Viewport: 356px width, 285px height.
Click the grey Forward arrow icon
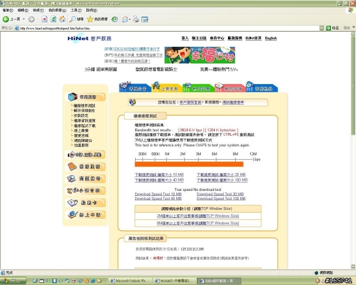click(31, 19)
